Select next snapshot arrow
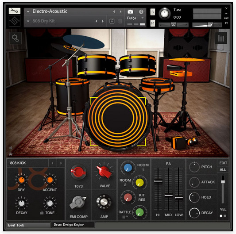 tap(103, 21)
